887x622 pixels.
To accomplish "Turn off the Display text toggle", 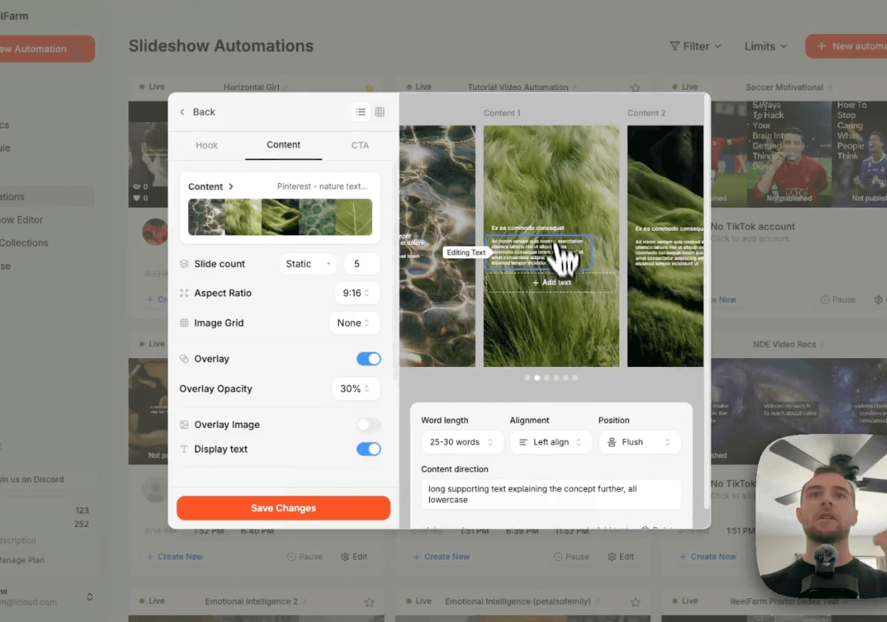I will (369, 449).
